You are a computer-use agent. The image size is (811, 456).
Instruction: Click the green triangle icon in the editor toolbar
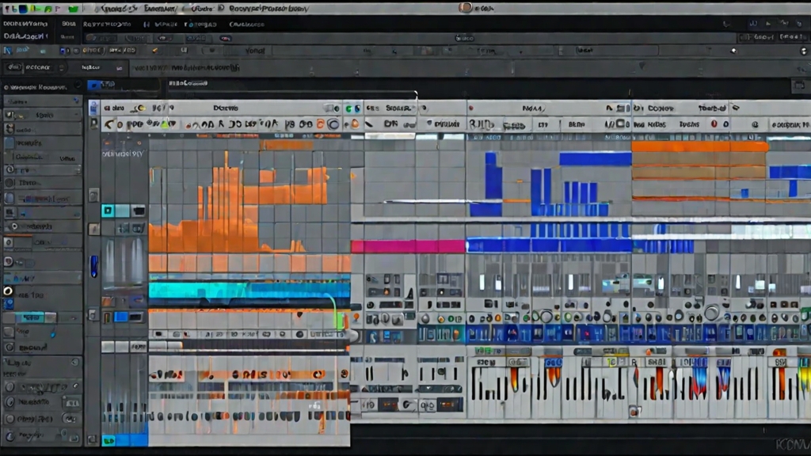[165, 124]
